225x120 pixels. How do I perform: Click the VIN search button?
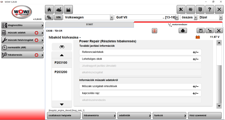[58, 17]
